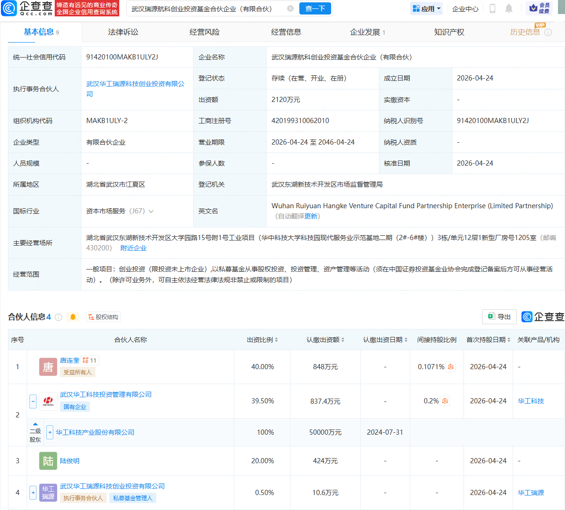Open 唐连奎 partner name link
This screenshot has width=565, height=510.
pyautogui.click(x=70, y=360)
